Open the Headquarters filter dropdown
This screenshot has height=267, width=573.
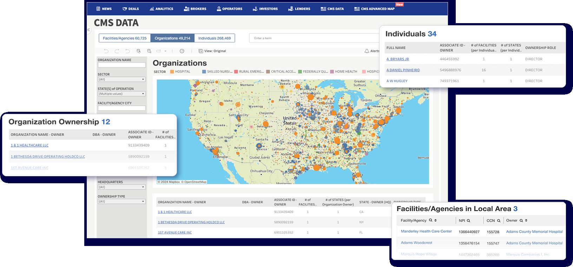121,187
